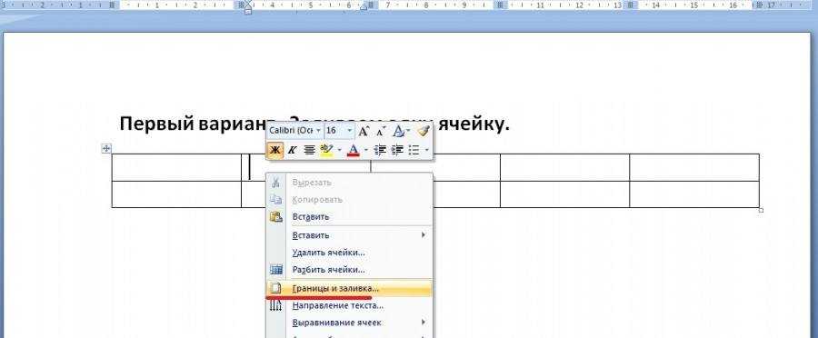The image size is (818, 338).
Task: Click shrink font icon
Action: (382, 131)
